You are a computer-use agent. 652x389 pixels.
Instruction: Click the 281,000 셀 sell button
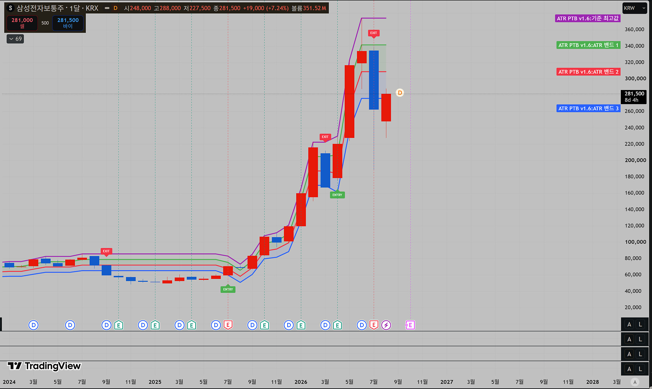(x=22, y=23)
